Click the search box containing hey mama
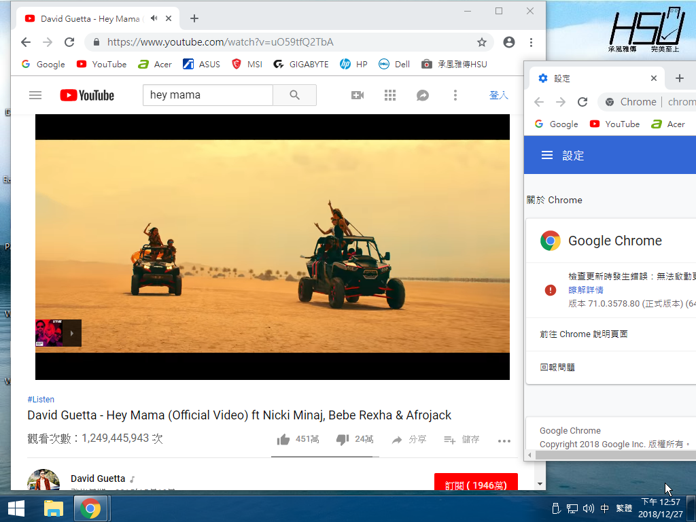696x522 pixels. [208, 95]
